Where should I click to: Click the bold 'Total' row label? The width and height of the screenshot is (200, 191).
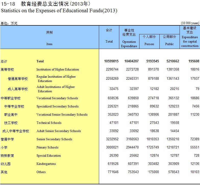point(40,61)
